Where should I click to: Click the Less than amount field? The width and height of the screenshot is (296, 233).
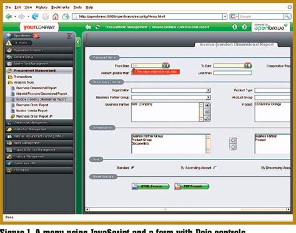(232, 73)
